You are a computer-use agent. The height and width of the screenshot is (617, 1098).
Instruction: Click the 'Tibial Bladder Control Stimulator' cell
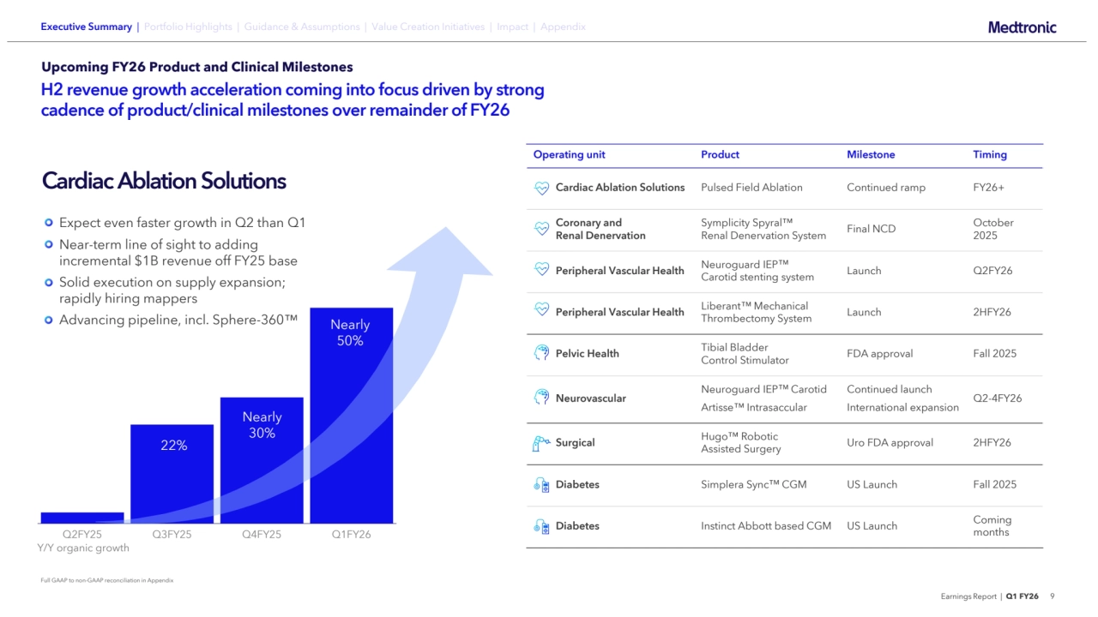pyautogui.click(x=745, y=354)
